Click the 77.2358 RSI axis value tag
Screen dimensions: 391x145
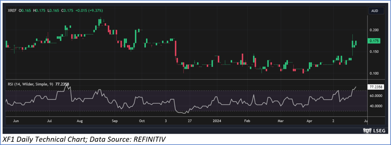376,88
